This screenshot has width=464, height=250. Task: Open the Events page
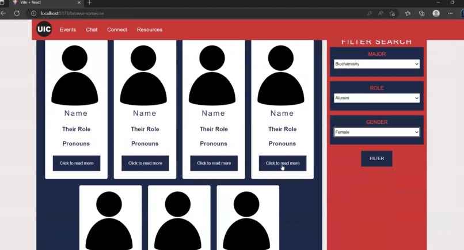[68, 29]
